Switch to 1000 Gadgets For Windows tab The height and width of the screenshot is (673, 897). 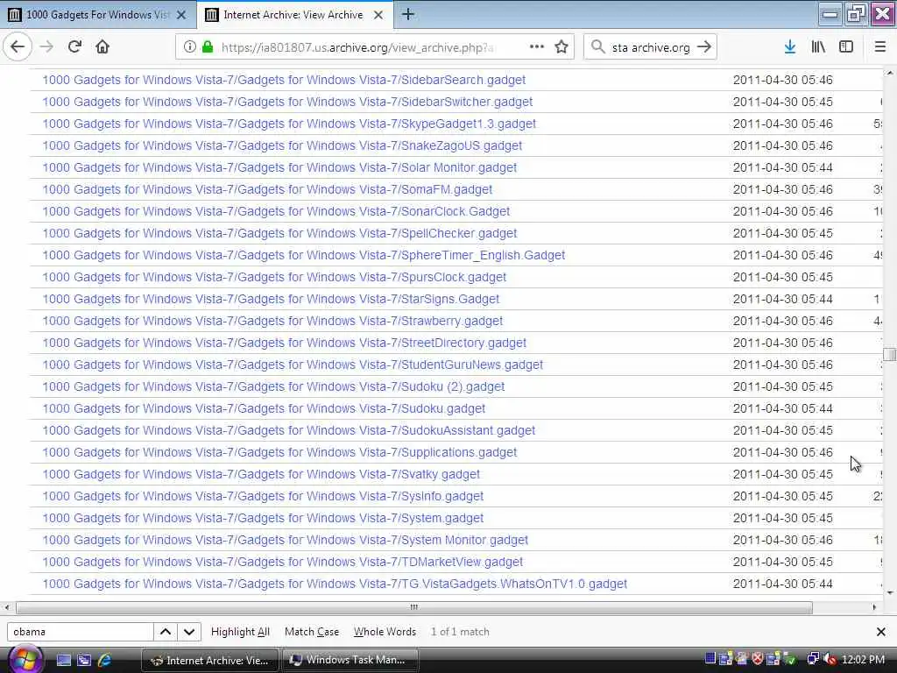click(x=98, y=15)
